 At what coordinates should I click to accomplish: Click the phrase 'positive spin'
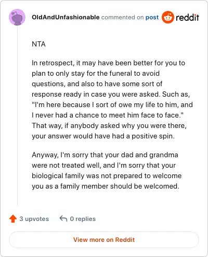click(x=153, y=136)
